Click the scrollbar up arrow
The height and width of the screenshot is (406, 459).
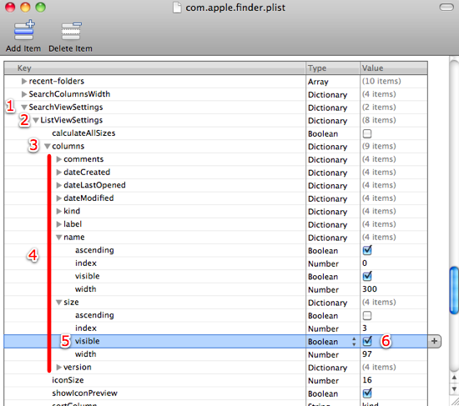(454, 378)
